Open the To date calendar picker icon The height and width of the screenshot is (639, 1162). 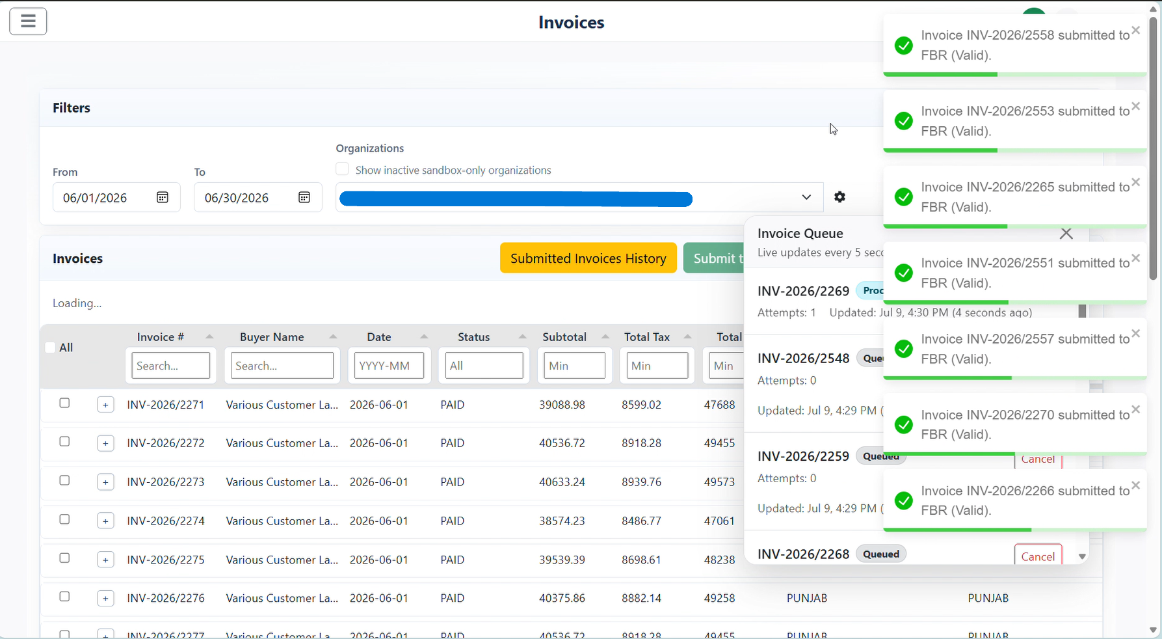[304, 197]
